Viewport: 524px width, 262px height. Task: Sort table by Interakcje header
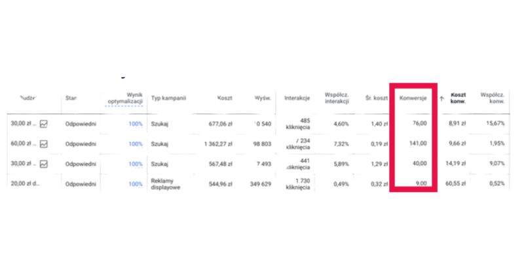[296, 98]
